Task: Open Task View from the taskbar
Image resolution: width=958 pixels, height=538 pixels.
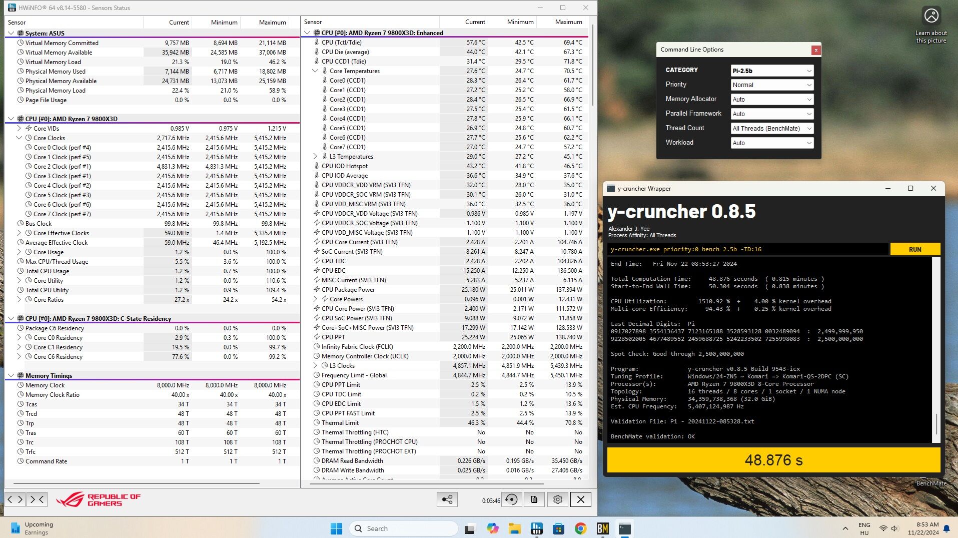Action: coord(469,528)
